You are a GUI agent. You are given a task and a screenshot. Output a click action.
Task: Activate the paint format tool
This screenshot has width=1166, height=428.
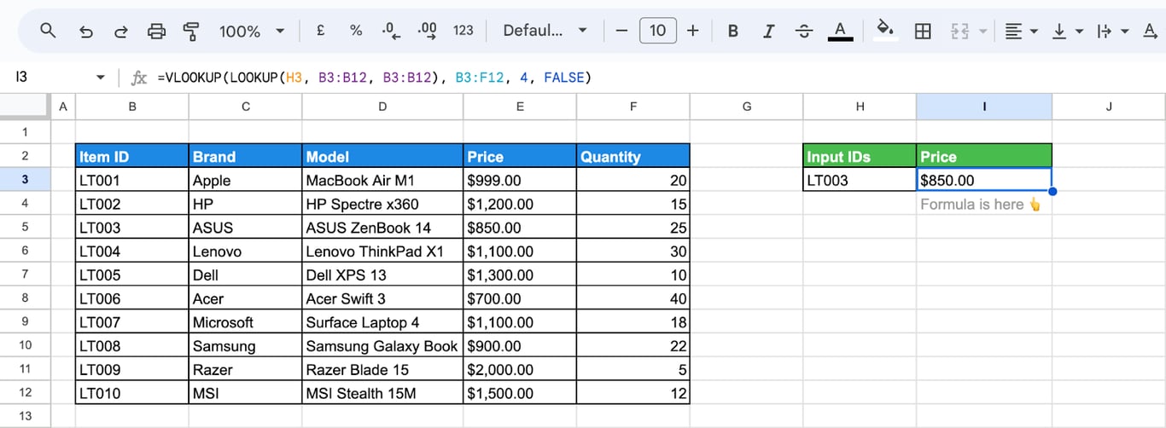[191, 31]
